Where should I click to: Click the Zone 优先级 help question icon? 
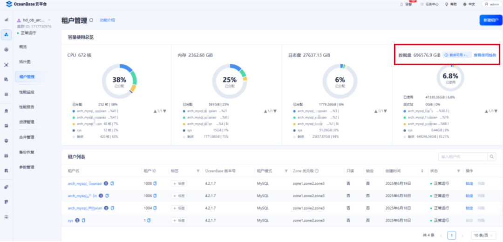pyautogui.click(x=317, y=171)
